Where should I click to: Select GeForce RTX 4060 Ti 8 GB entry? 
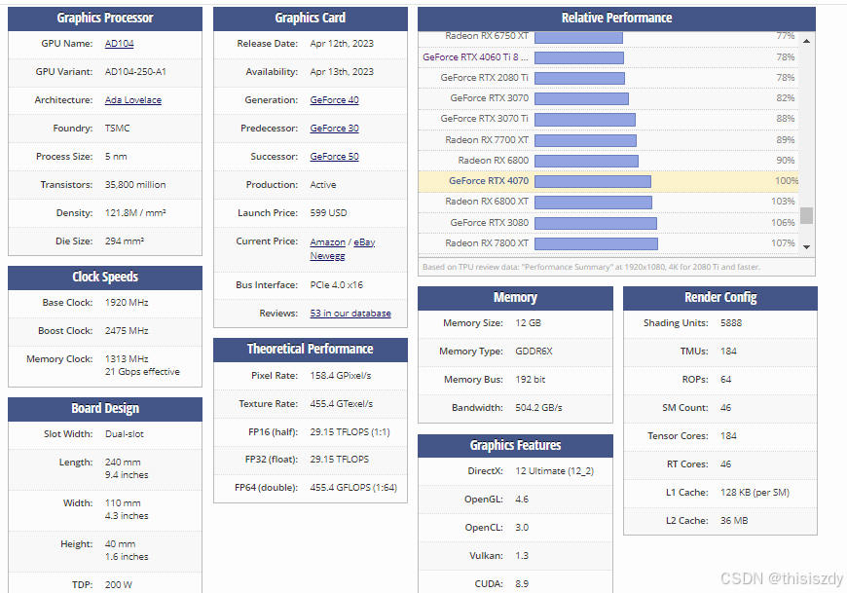pos(475,56)
